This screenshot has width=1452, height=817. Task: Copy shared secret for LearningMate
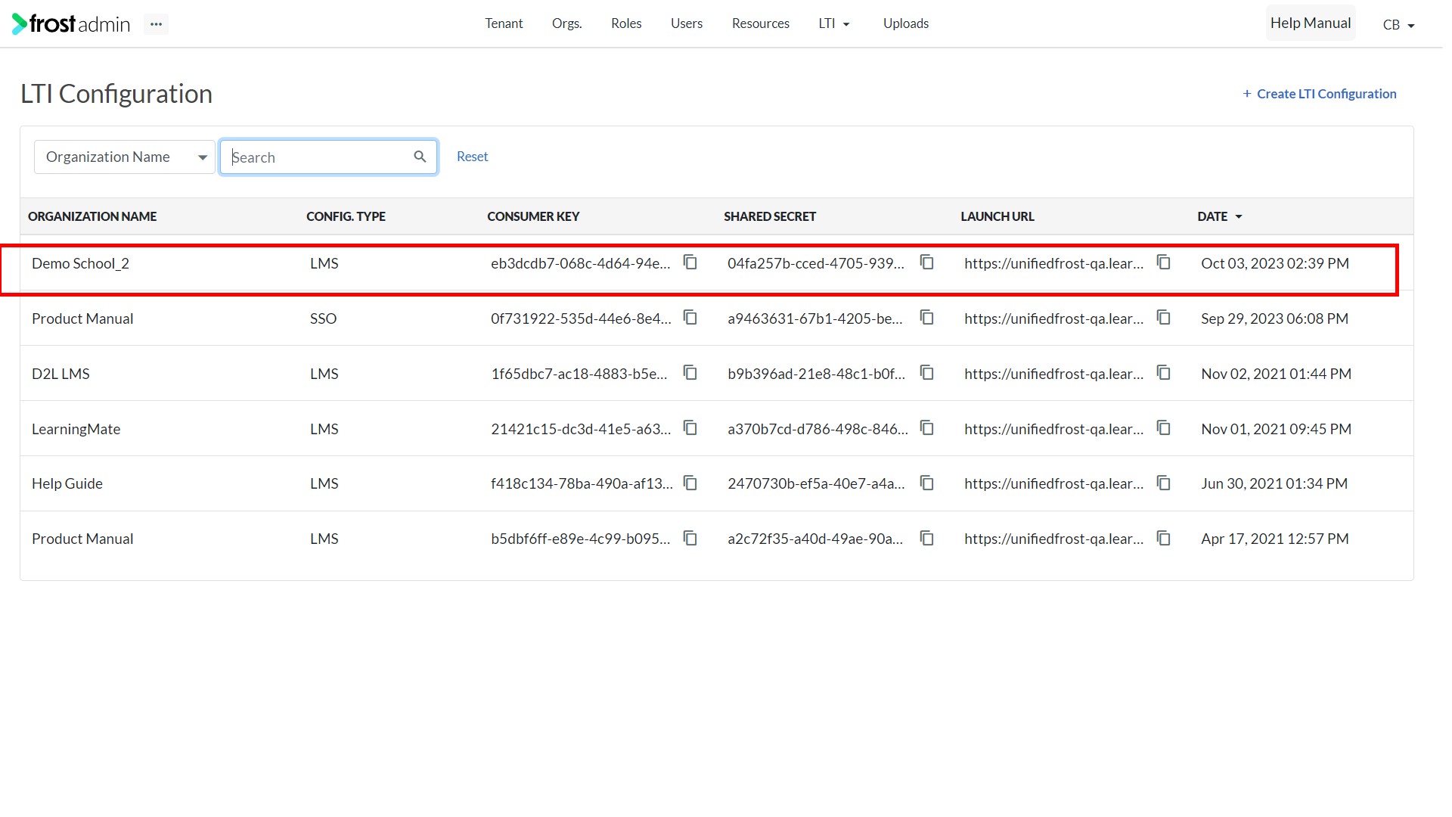[x=926, y=428]
